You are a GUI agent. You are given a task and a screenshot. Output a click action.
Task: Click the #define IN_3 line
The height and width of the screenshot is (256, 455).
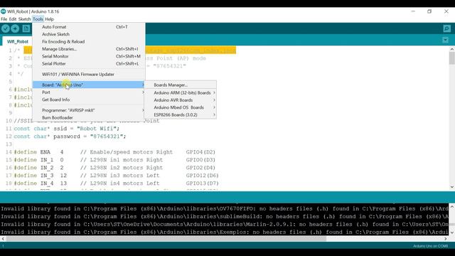(x=116, y=176)
